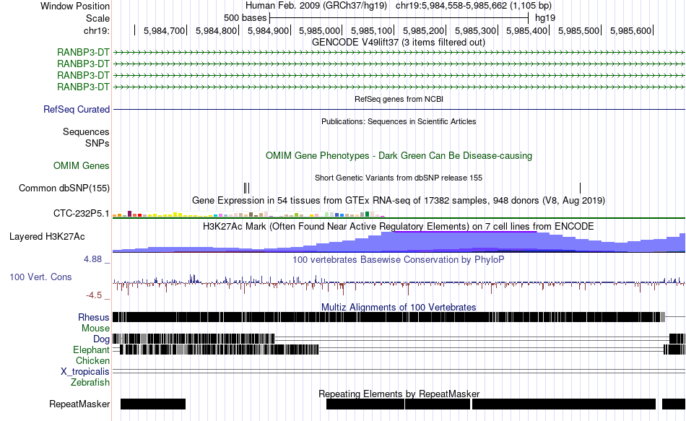This screenshot has width=686, height=421.
Task: Select the Mouse alignment row label
Action: coord(95,329)
